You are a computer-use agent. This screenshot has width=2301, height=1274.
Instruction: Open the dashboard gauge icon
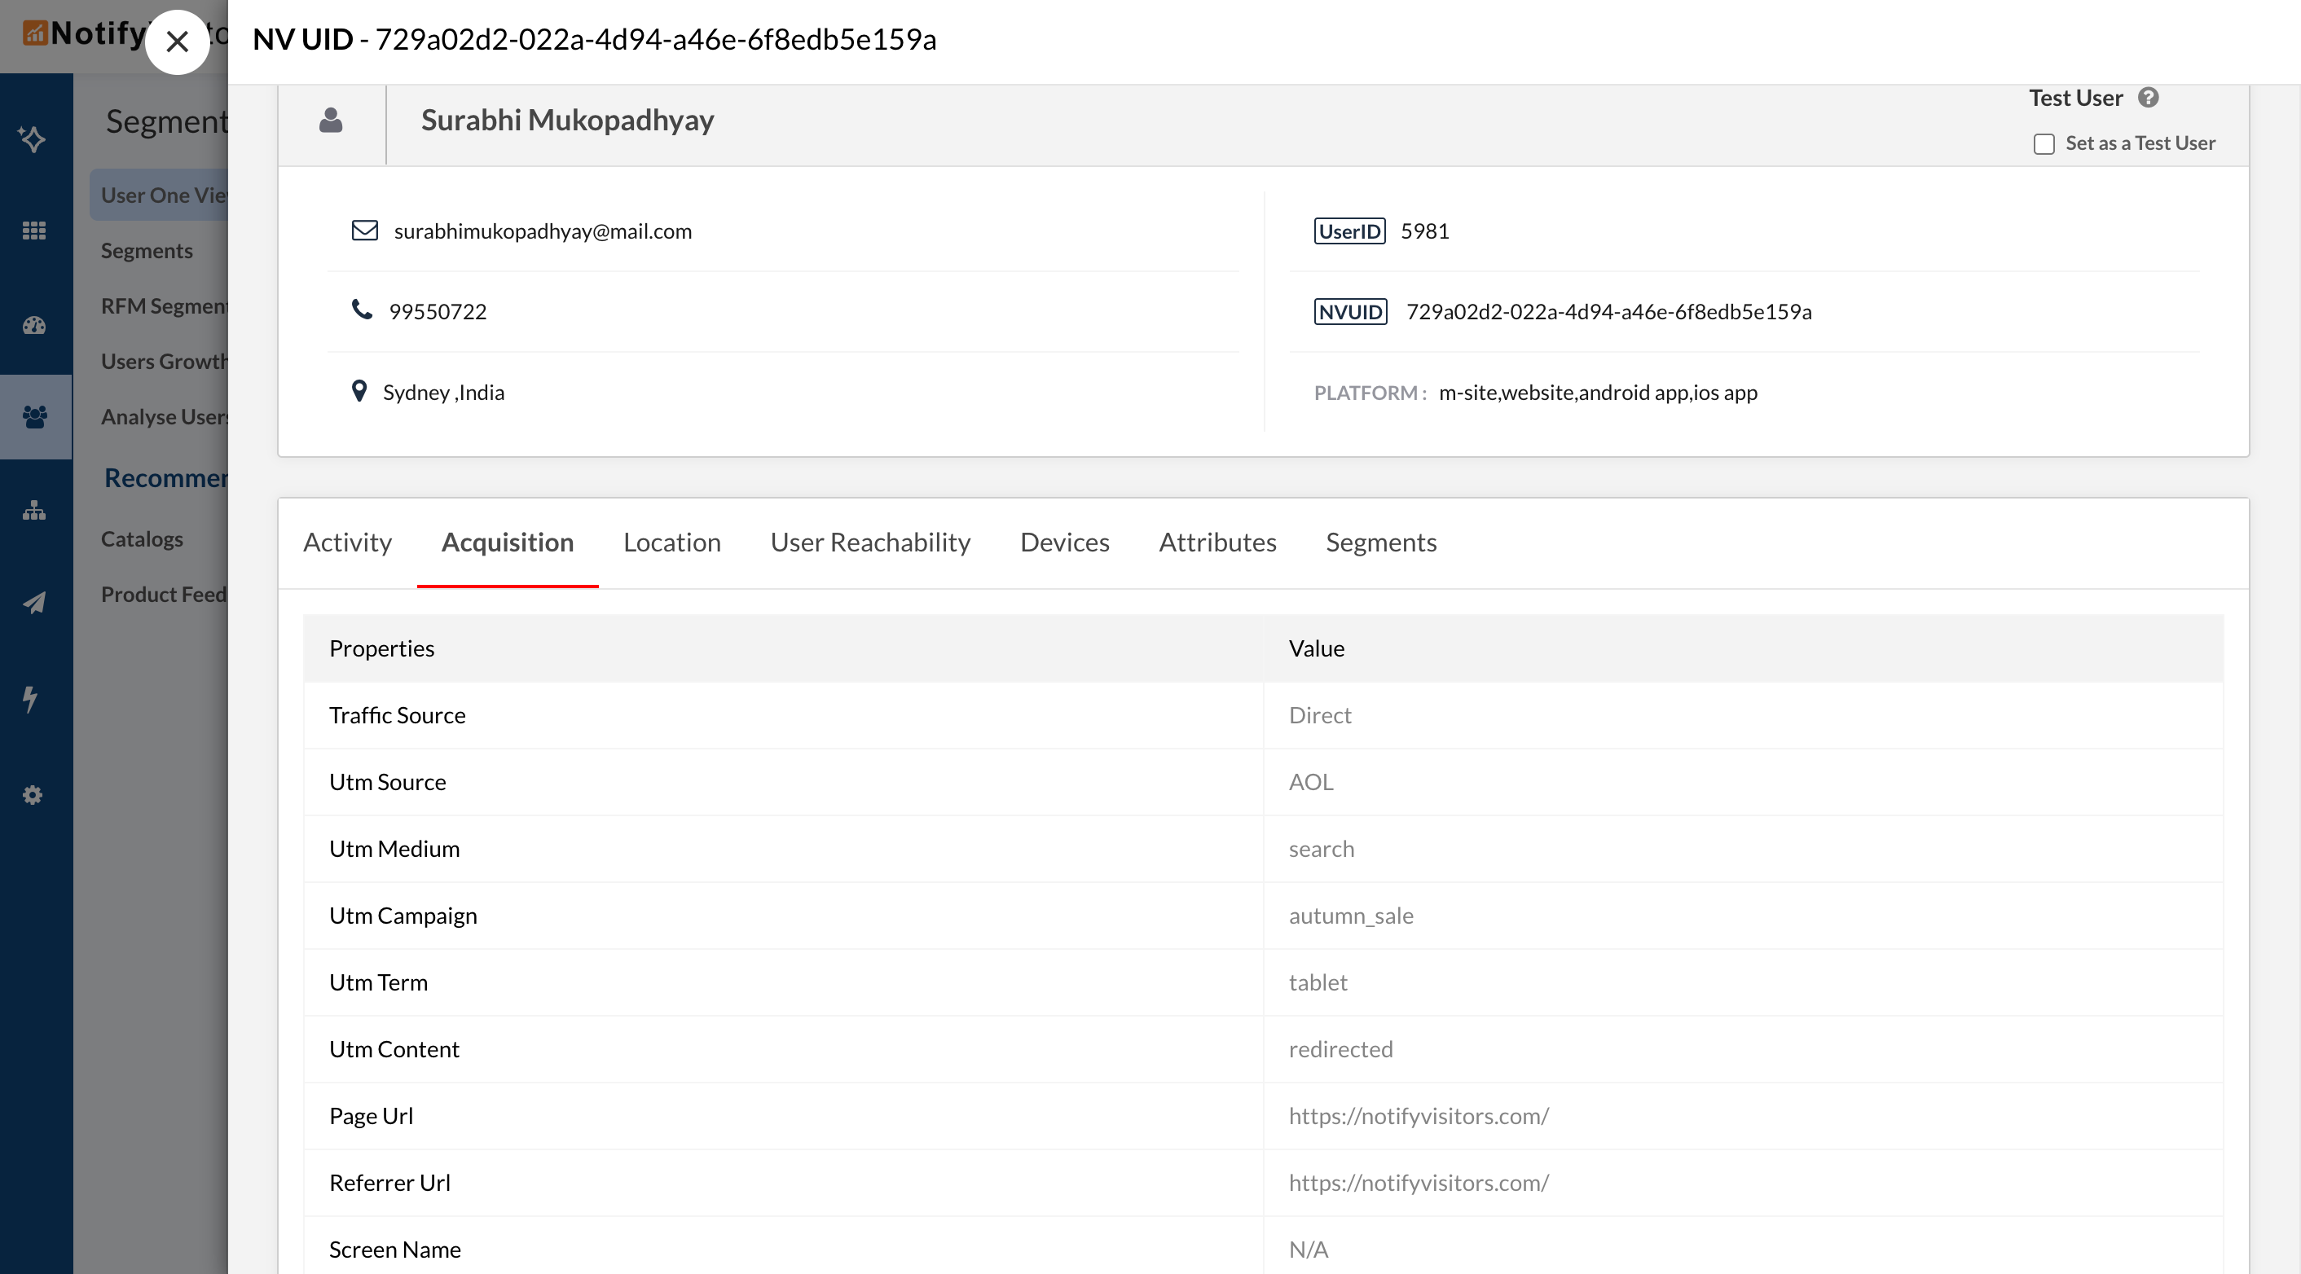click(34, 325)
